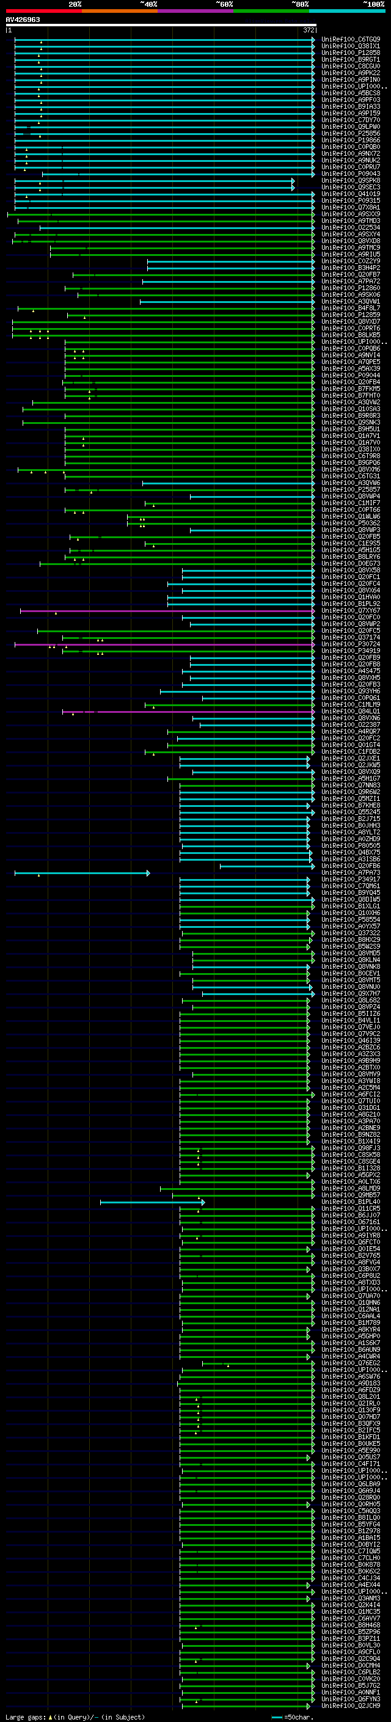
Task: Click the 'Large gaps' legend text
Action: click(26, 1717)
